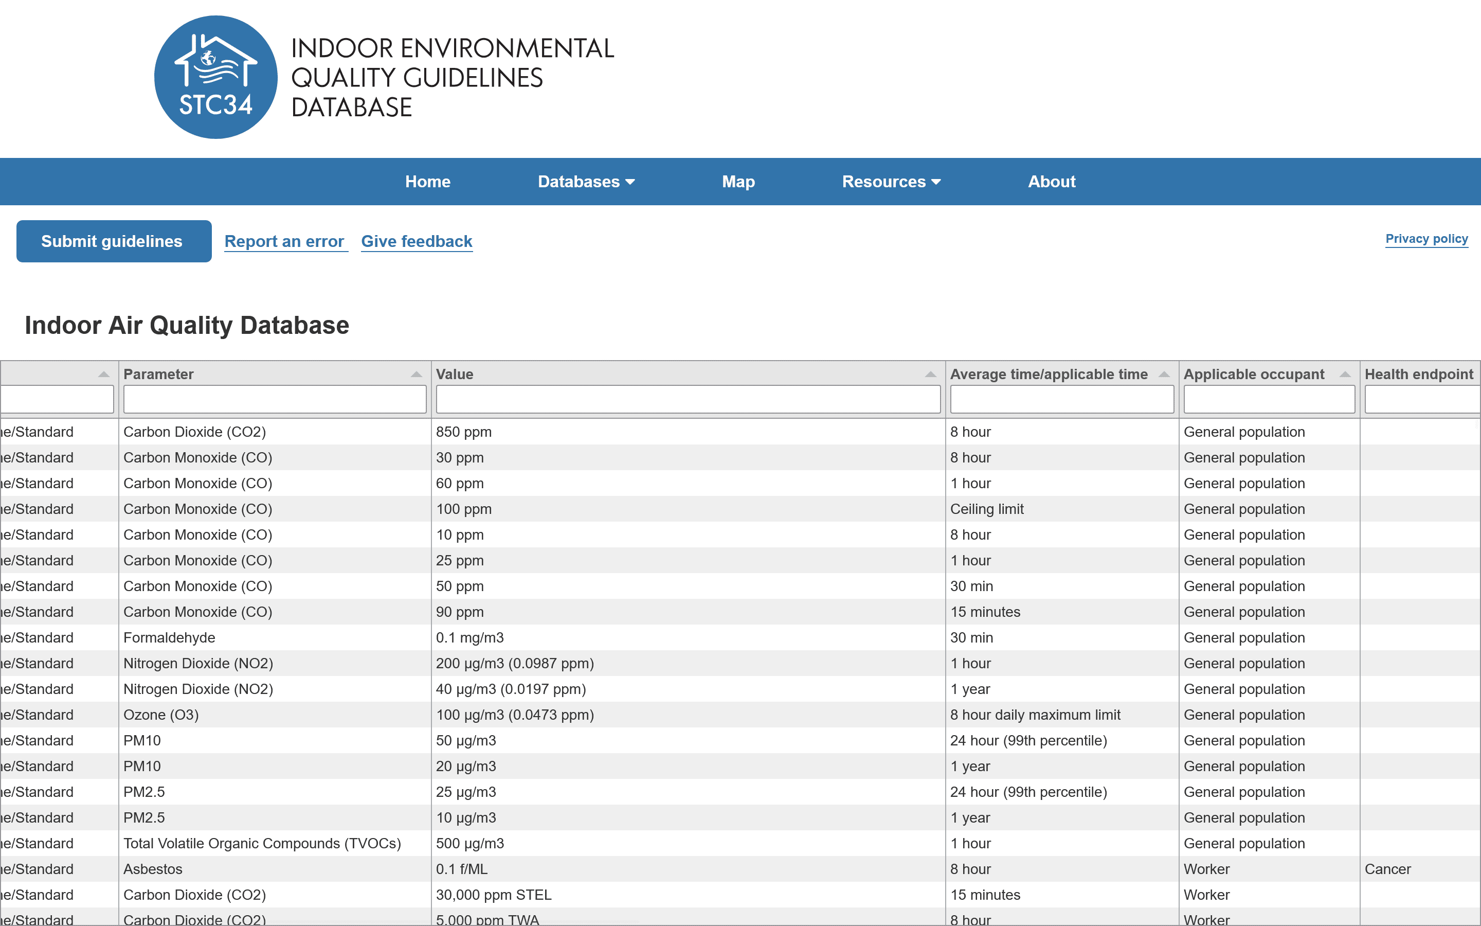Click the Average time filter input box
The height and width of the screenshot is (926, 1481).
(x=1062, y=399)
